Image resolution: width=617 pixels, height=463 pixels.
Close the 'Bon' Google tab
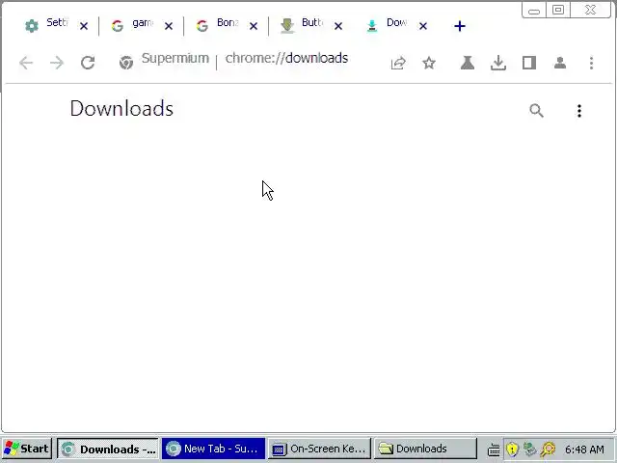254,26
